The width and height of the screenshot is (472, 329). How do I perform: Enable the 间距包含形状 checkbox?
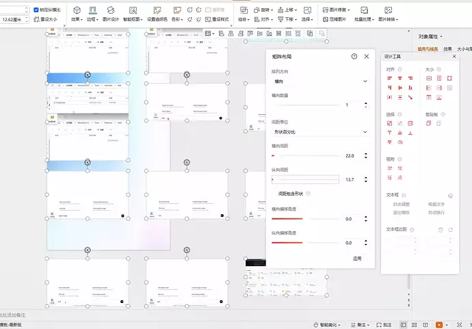[274, 194]
